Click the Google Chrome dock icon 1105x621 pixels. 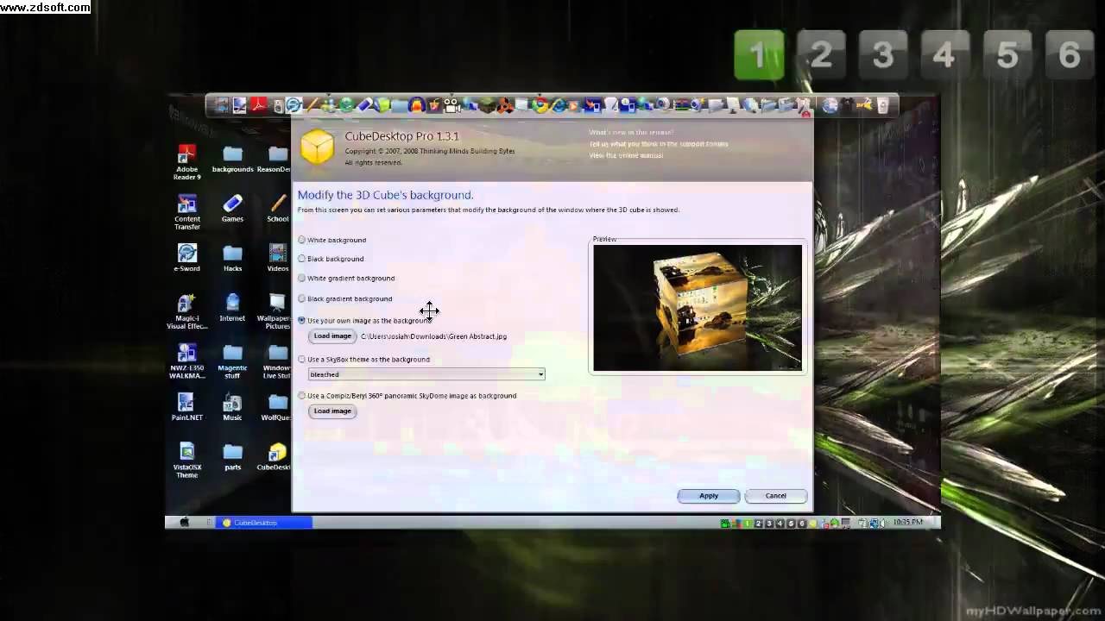540,105
